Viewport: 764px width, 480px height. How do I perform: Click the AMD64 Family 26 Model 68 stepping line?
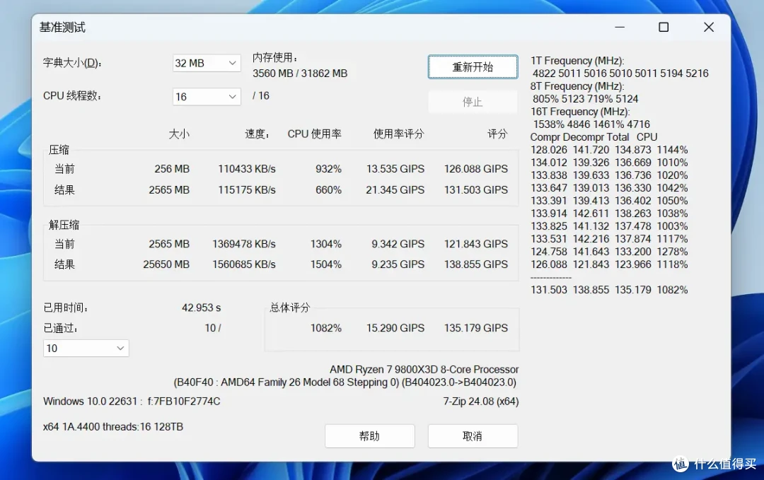[345, 382]
